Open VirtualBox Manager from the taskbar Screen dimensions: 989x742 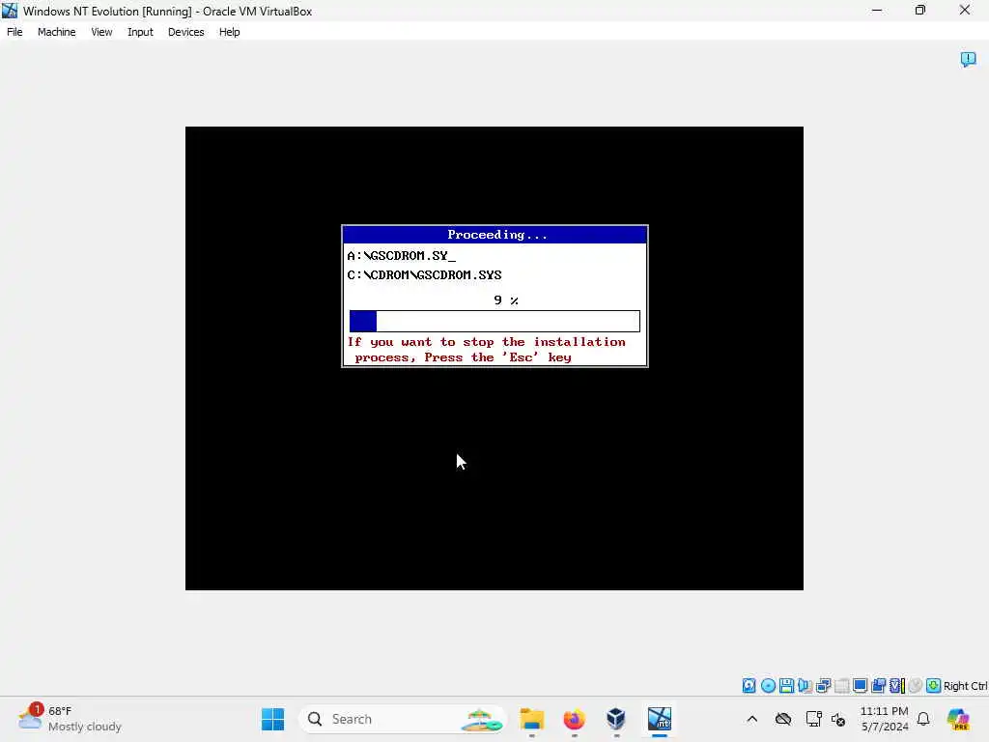pos(616,719)
